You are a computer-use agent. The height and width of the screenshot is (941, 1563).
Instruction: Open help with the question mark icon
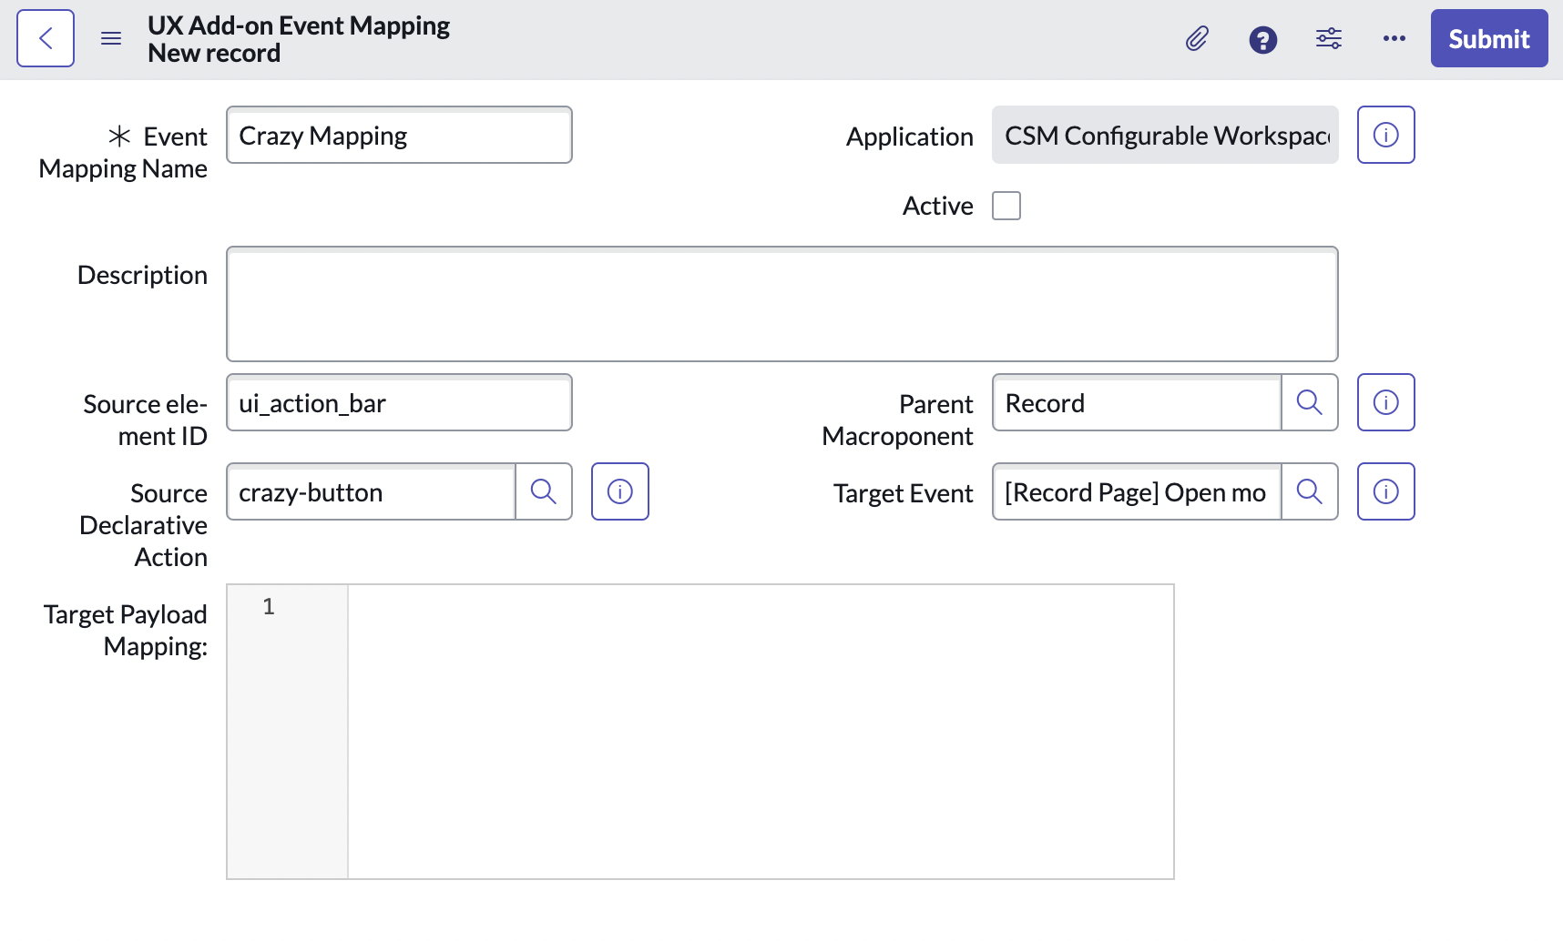pos(1262,39)
